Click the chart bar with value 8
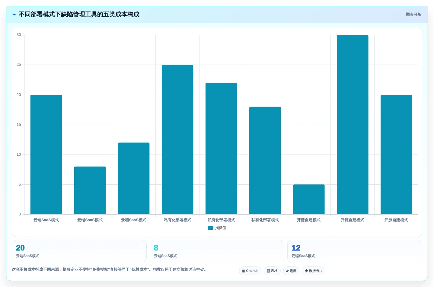 pos(90,190)
